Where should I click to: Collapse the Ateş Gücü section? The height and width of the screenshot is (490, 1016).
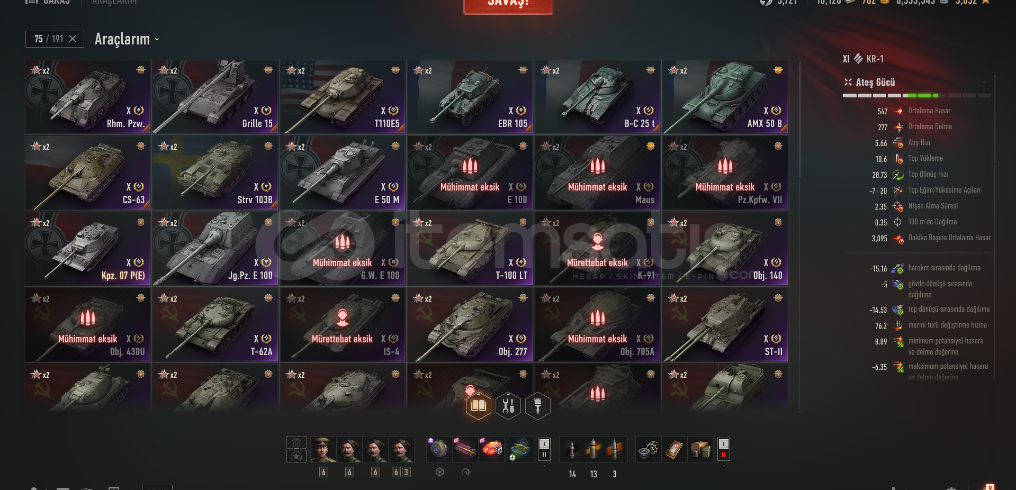(x=984, y=82)
